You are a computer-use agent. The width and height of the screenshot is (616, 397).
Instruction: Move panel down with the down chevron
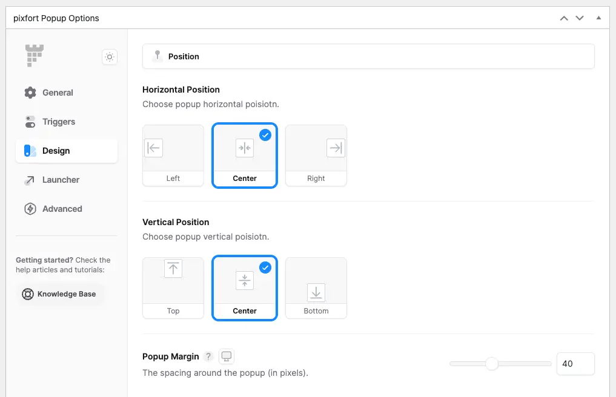(580, 18)
